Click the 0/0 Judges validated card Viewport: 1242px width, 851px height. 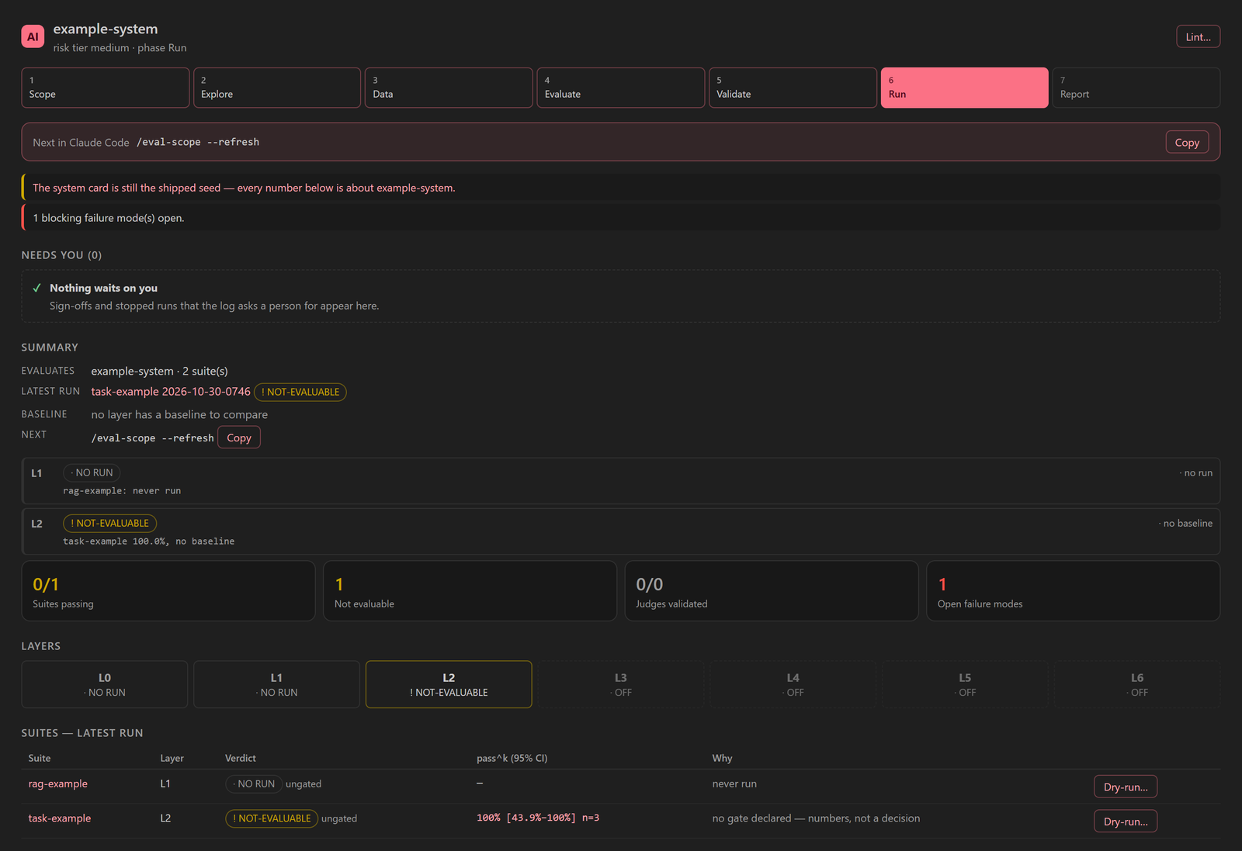(x=772, y=591)
